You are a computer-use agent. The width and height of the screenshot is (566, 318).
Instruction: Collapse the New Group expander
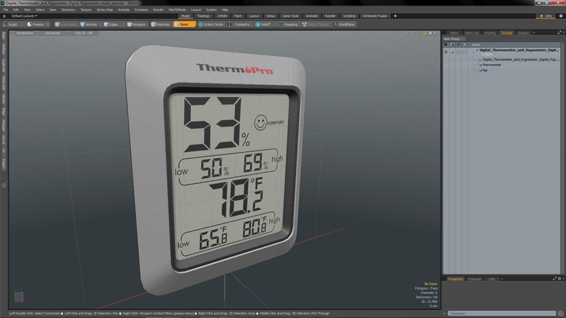click(452, 39)
